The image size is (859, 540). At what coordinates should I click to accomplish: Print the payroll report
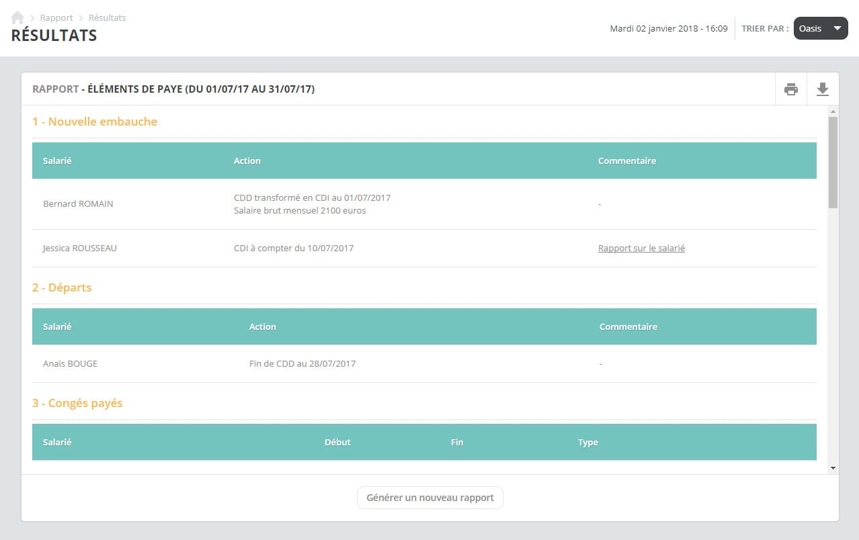(791, 89)
